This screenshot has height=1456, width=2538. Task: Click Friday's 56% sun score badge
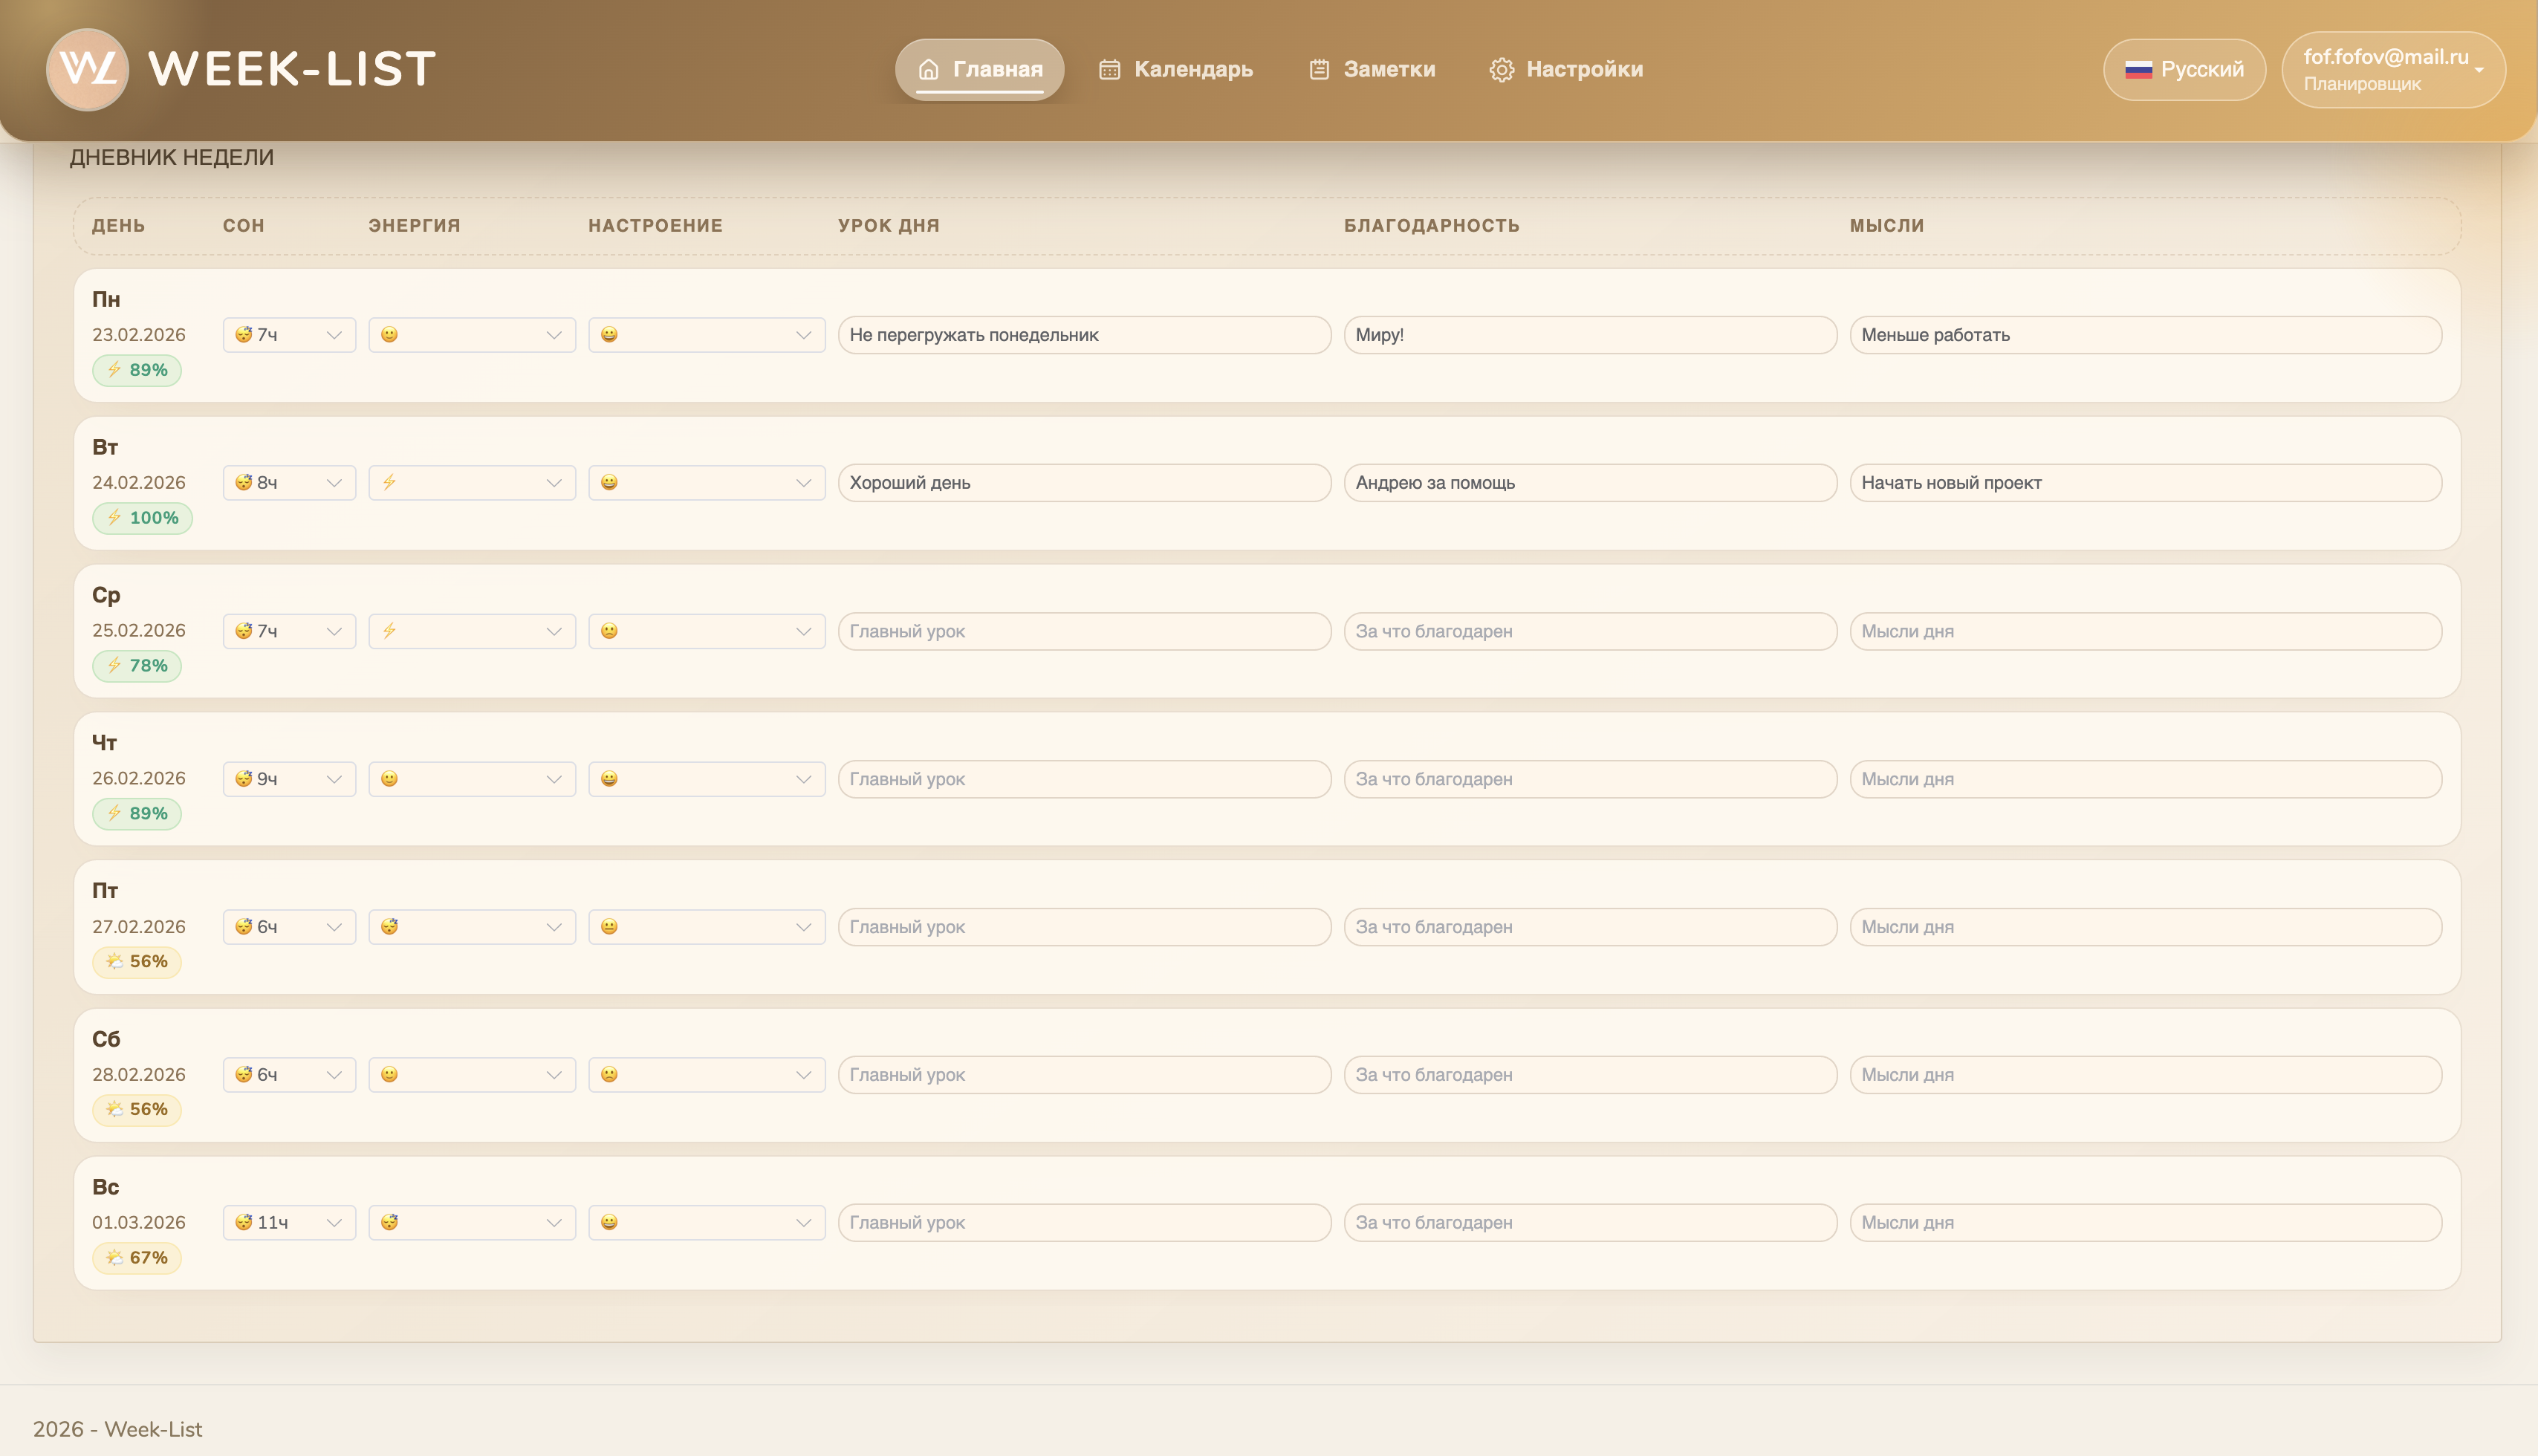[137, 961]
